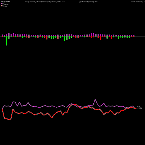Select the 'Price' legend label
This screenshot has width=145, height=145.
pyautogui.click(x=5, y=6)
